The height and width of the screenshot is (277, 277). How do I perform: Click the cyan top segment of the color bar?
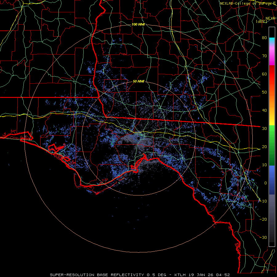point(272,41)
